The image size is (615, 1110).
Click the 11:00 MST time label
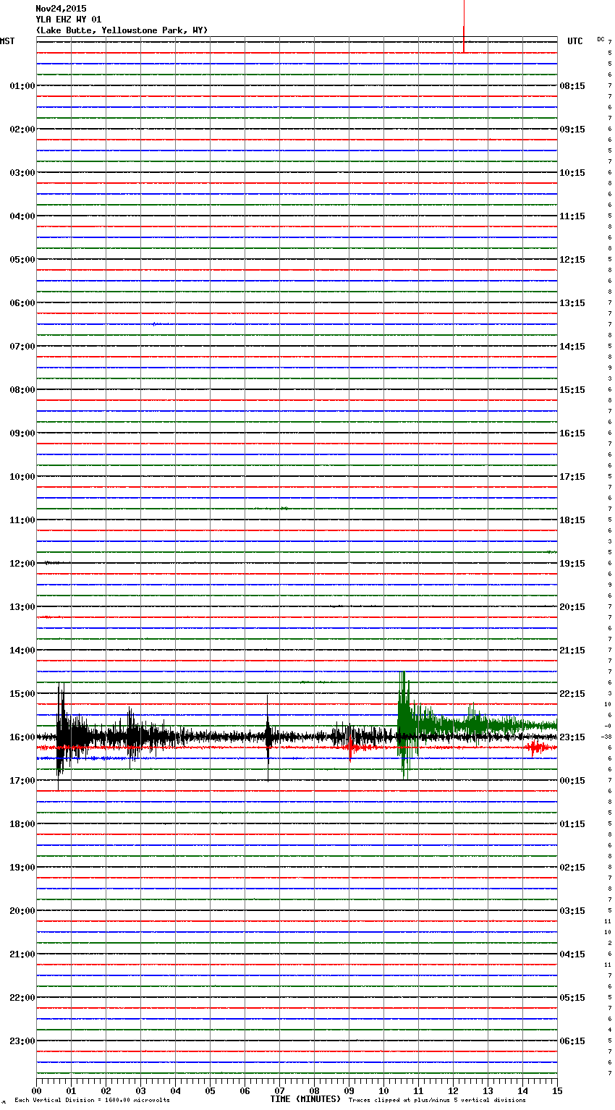point(22,520)
